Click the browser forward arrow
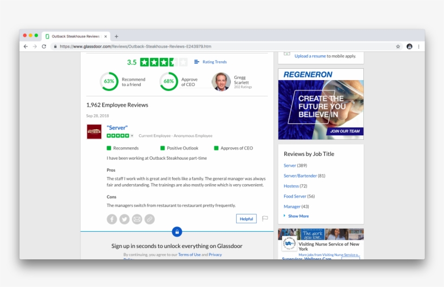Image resolution: width=444 pixels, height=287 pixels. click(x=35, y=47)
